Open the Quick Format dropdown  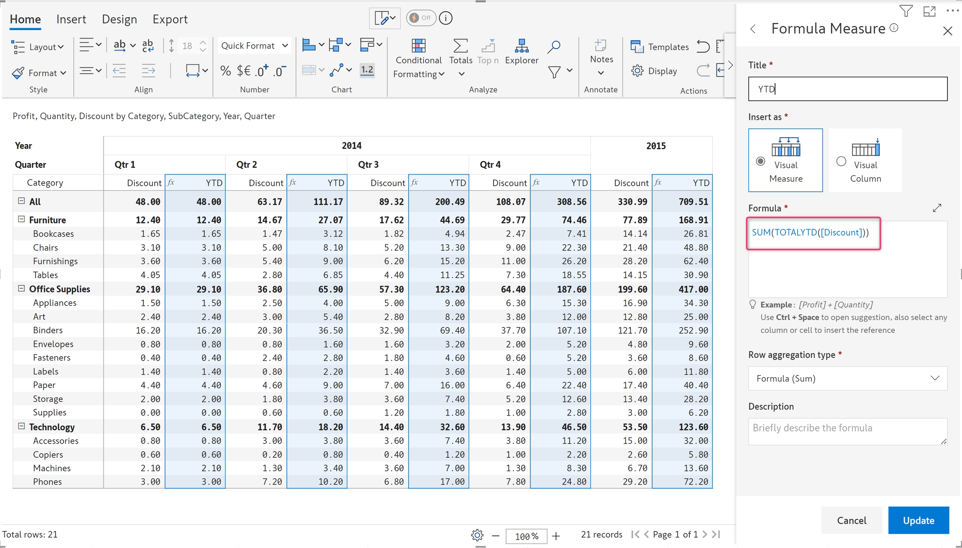(x=254, y=46)
